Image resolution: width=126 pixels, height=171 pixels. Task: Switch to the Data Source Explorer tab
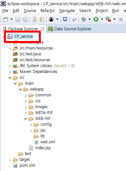coord(73,29)
